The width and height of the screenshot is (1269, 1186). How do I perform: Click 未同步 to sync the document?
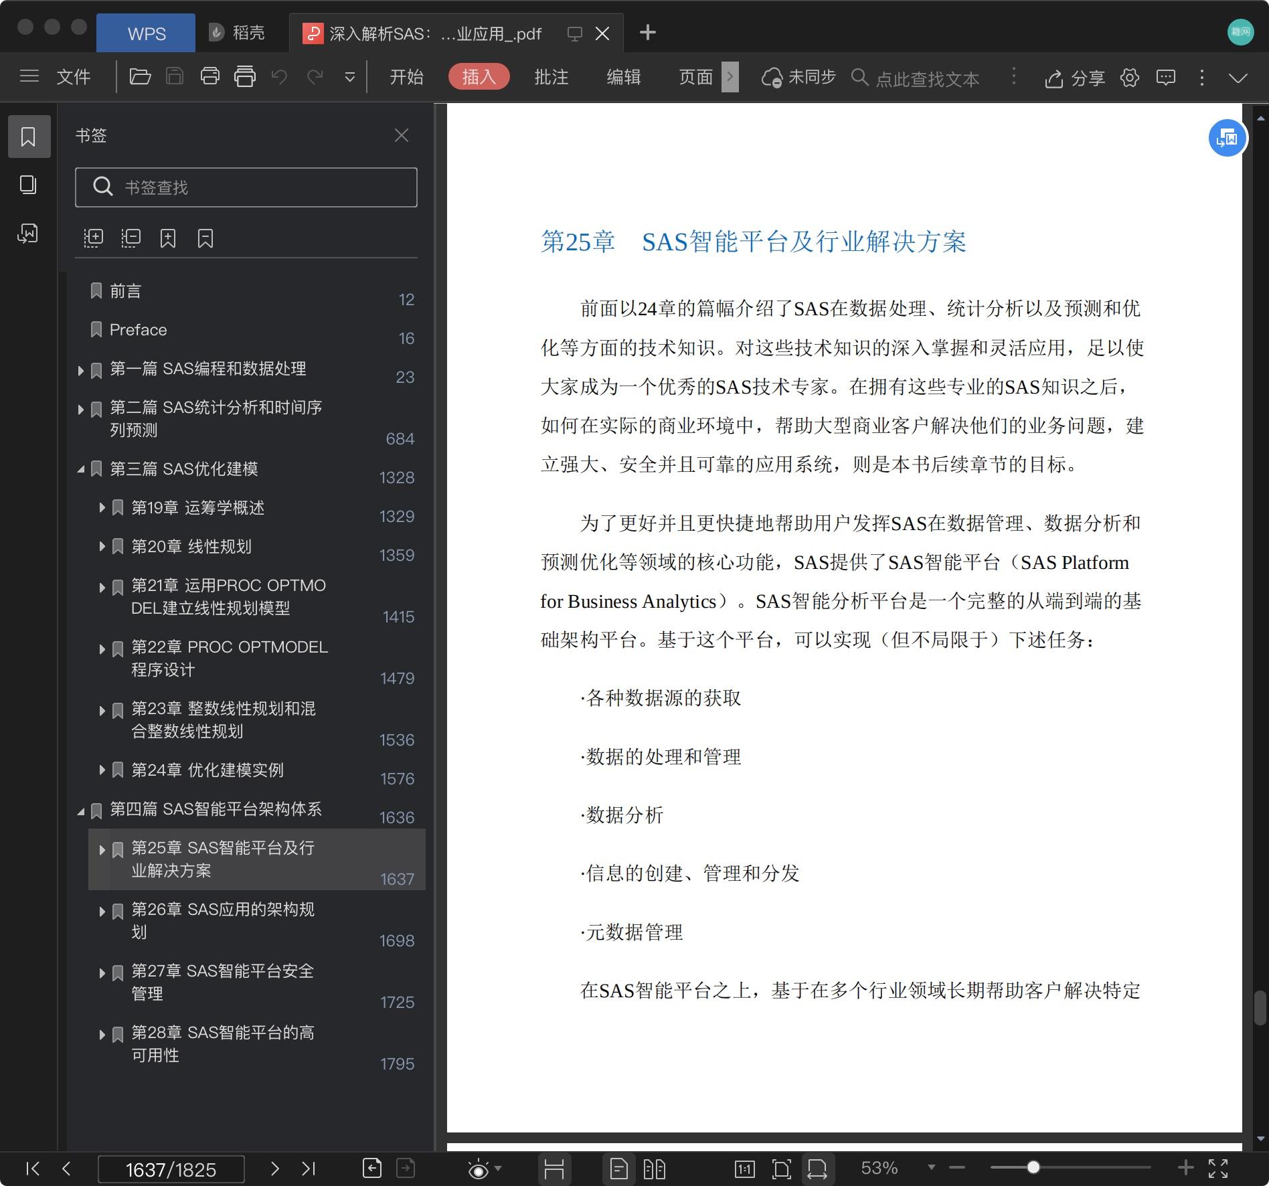click(811, 76)
